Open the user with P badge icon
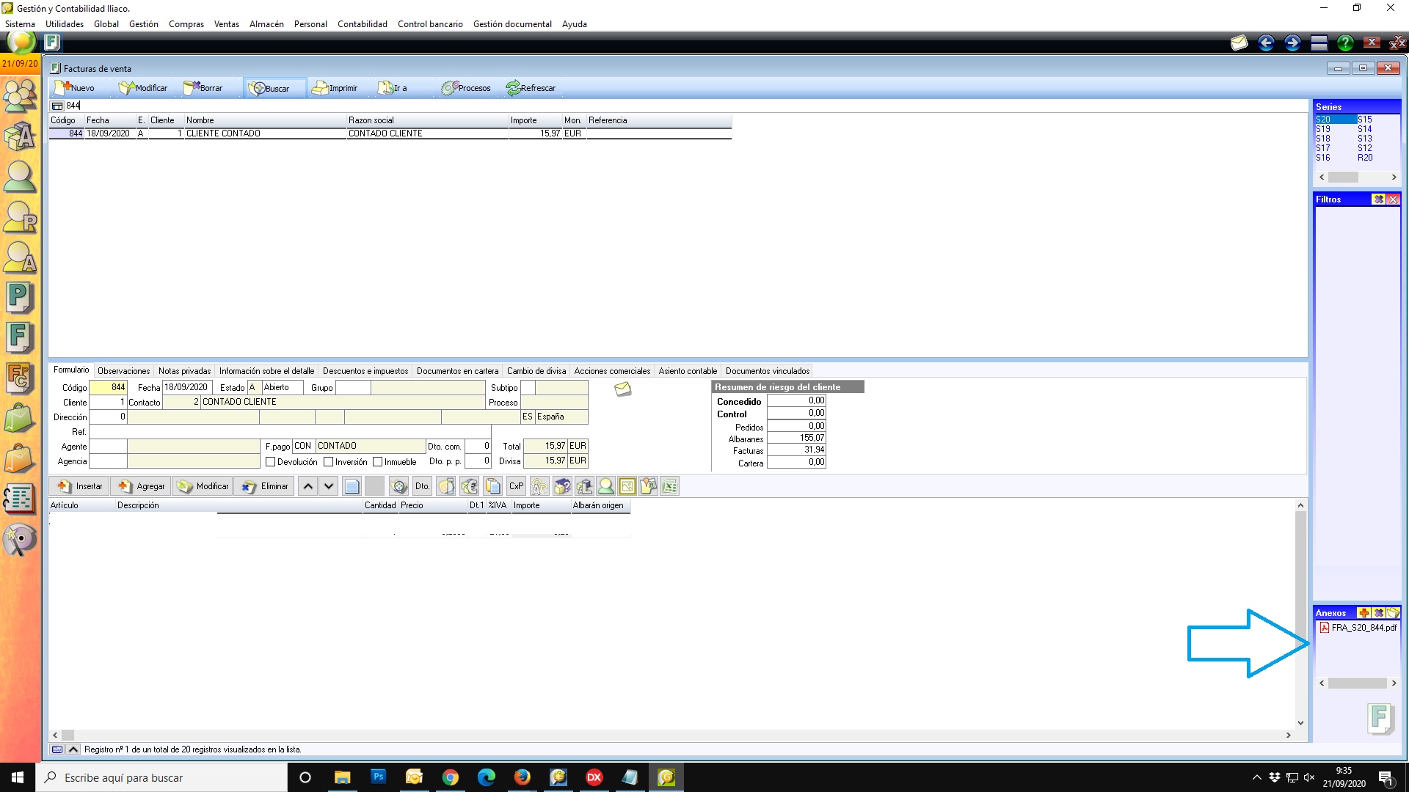Image resolution: width=1409 pixels, height=792 pixels. [20, 218]
